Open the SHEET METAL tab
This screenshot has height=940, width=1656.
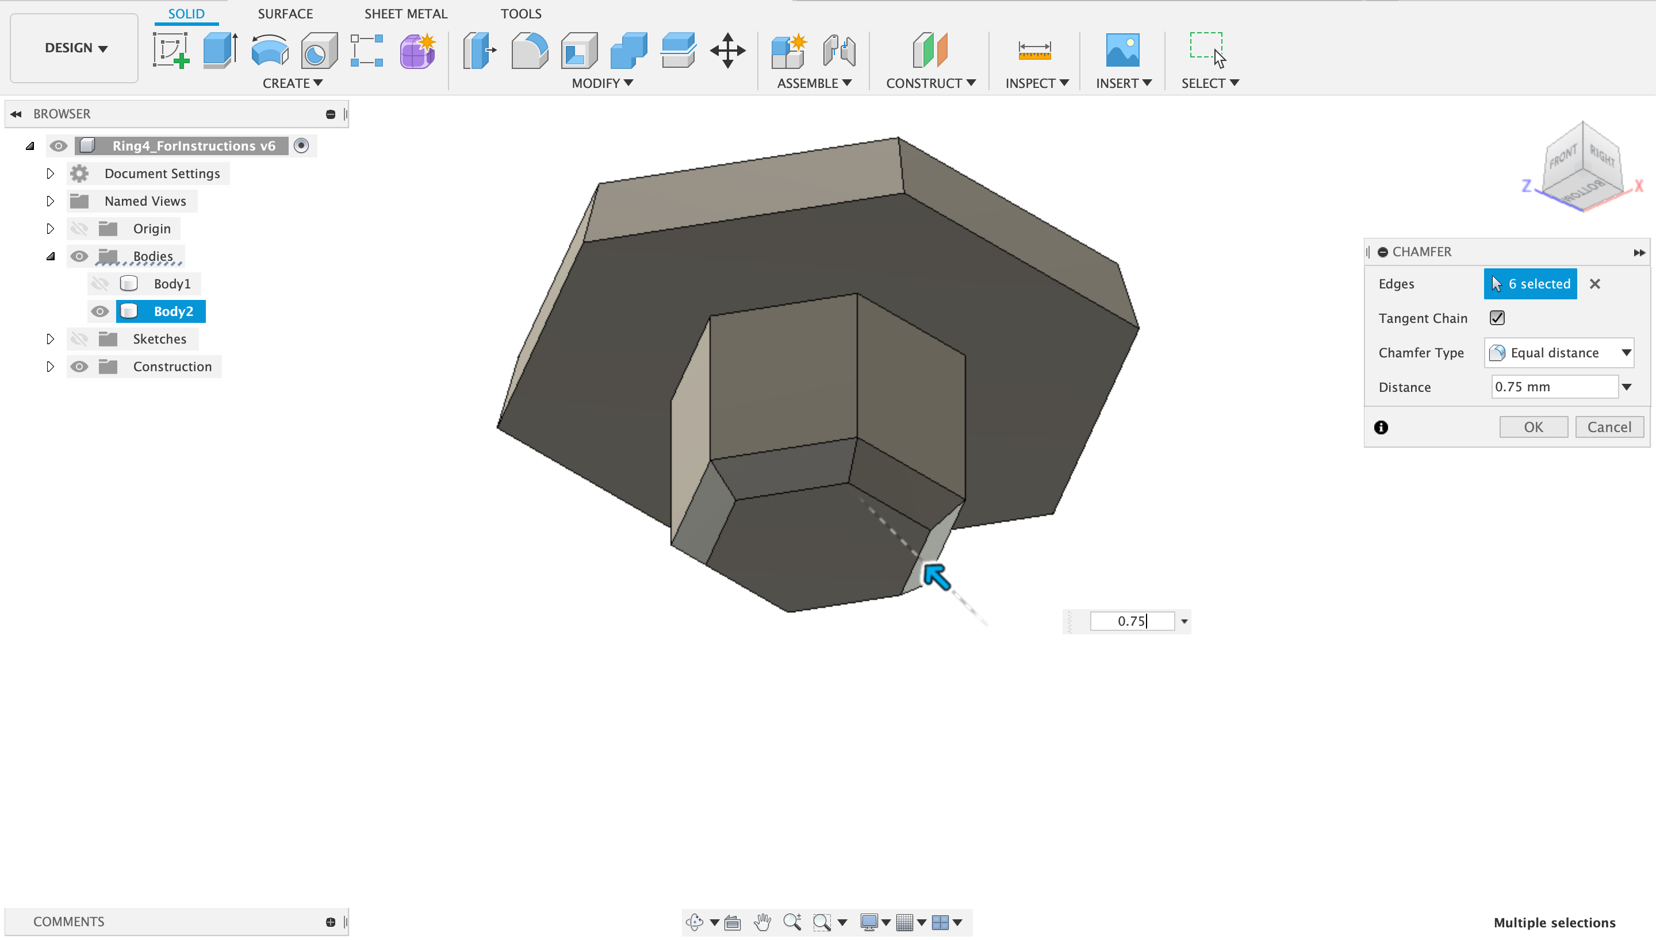coord(405,14)
